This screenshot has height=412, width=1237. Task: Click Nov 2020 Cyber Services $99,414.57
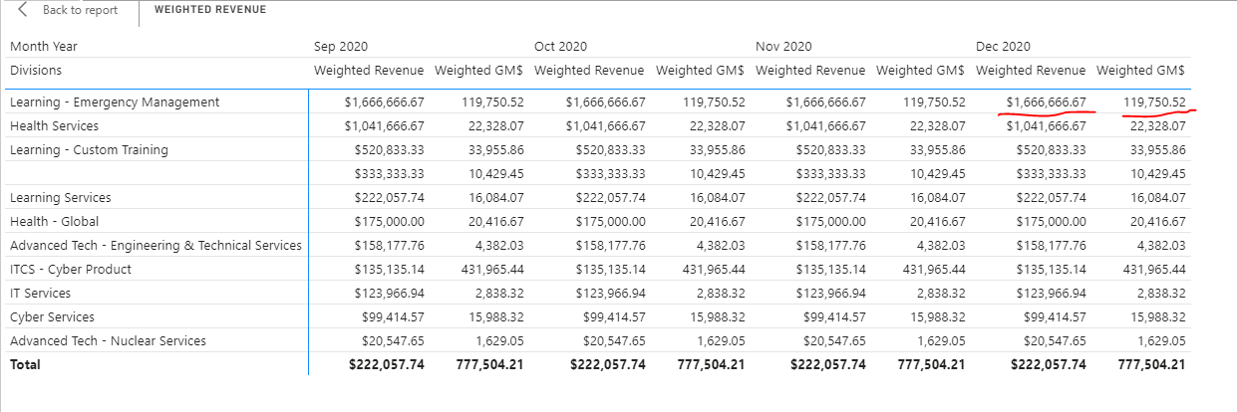[x=834, y=317]
